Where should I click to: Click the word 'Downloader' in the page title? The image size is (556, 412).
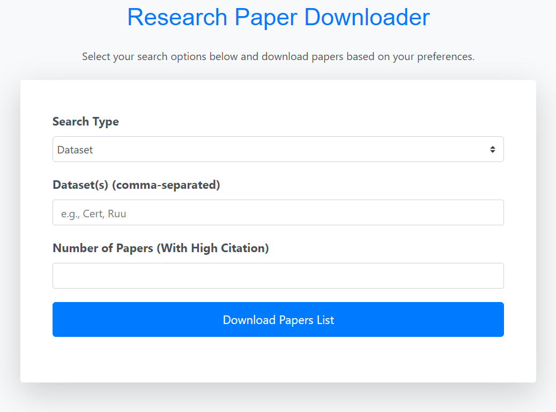(367, 17)
